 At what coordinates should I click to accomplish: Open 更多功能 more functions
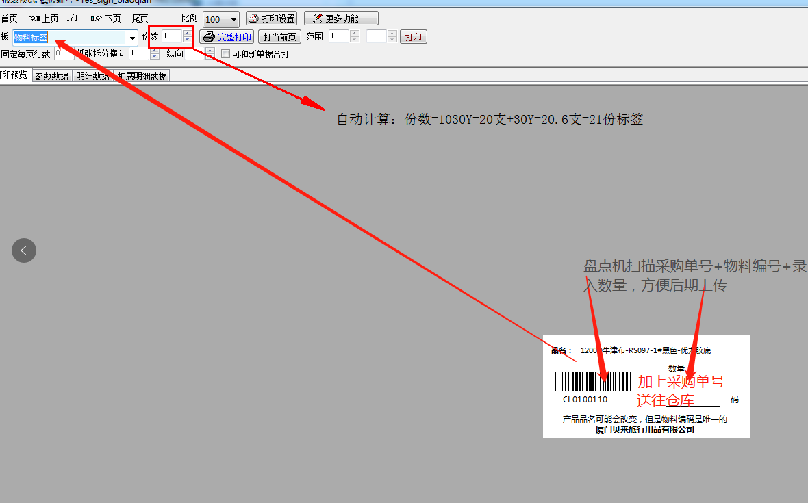[341, 18]
